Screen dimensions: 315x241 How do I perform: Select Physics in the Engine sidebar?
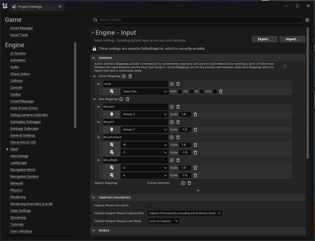16,190
